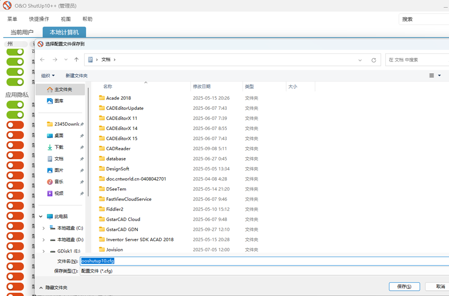The width and height of the screenshot is (449, 296).
Task: Refresh the folder listing
Action: (x=374, y=60)
